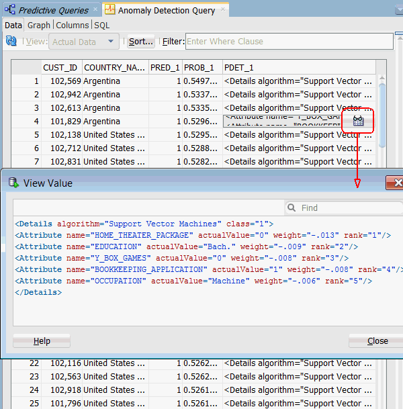The width and height of the screenshot is (403, 409).
Task: Click the Sort... button
Action: [x=141, y=42]
